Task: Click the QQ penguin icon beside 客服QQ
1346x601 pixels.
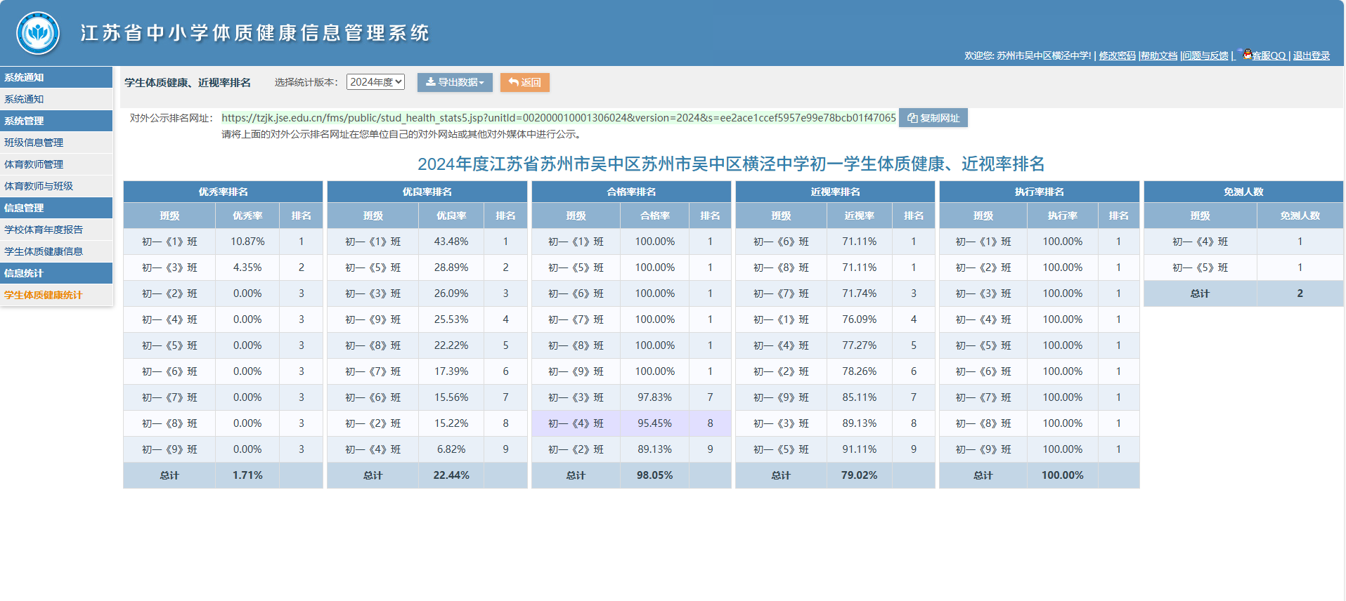Action: [x=1247, y=54]
